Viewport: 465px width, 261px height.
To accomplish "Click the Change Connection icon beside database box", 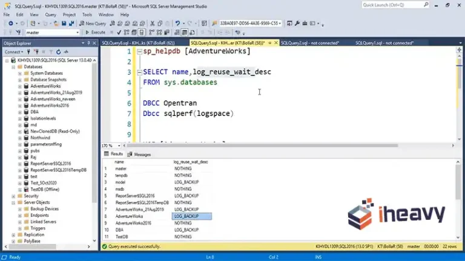I will tap(18, 33).
